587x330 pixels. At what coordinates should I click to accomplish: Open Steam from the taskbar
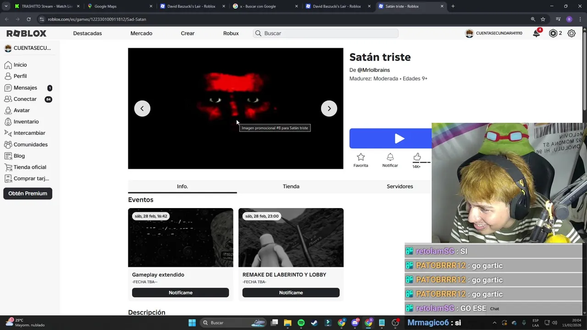click(314, 323)
